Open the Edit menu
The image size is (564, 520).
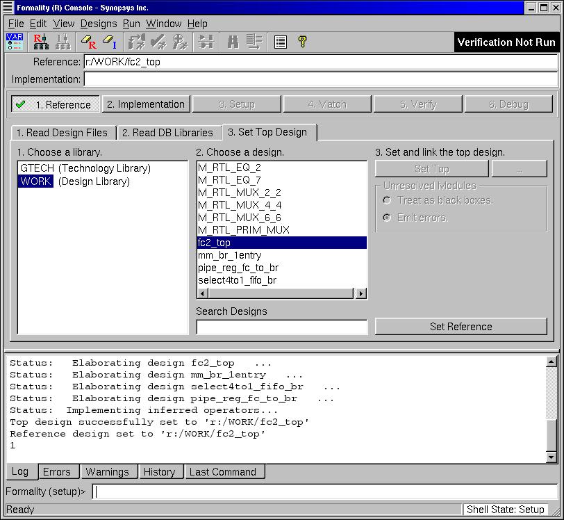(38, 24)
